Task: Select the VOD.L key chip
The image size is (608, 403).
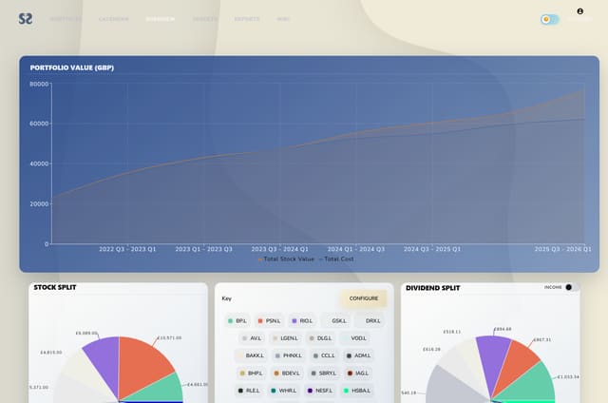Action: pos(354,338)
